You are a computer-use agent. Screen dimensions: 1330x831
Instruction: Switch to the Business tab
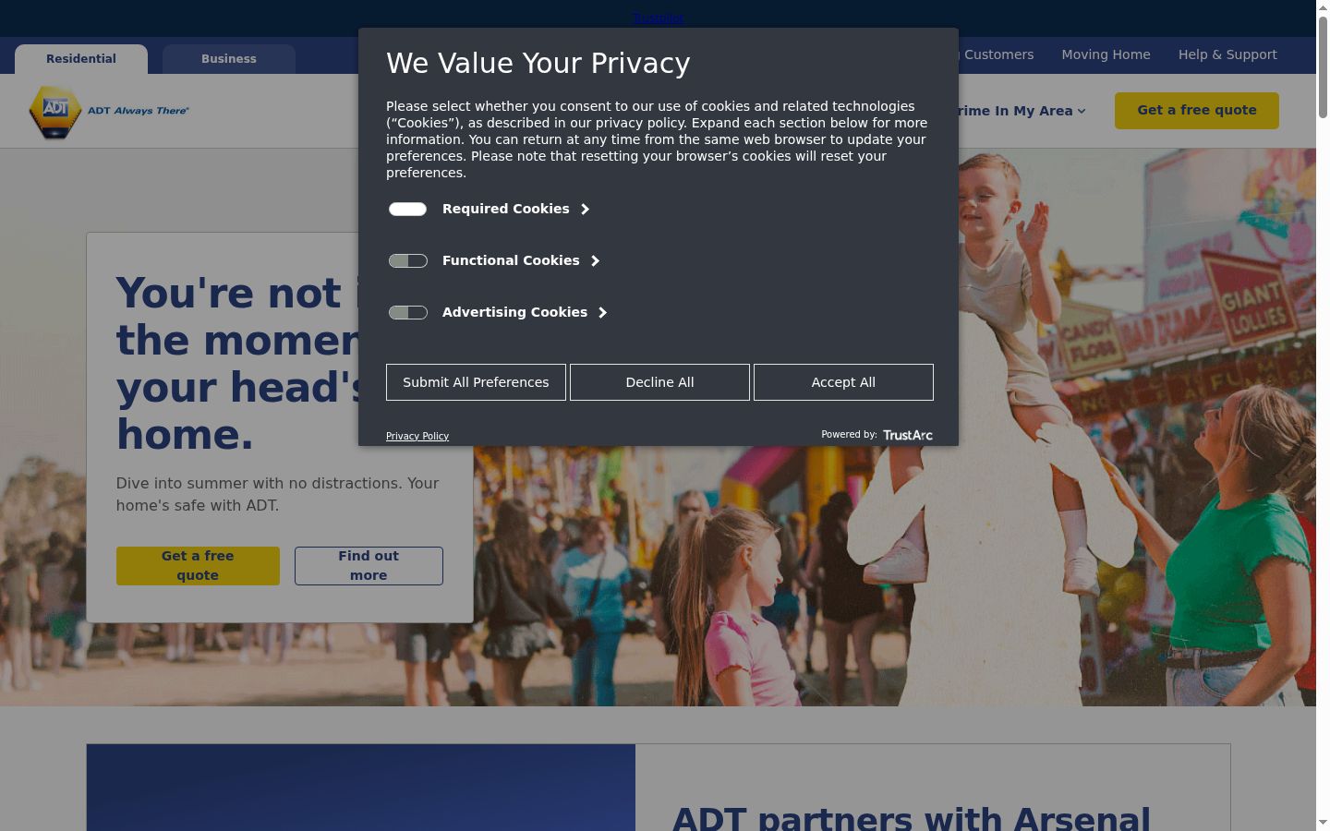click(229, 58)
